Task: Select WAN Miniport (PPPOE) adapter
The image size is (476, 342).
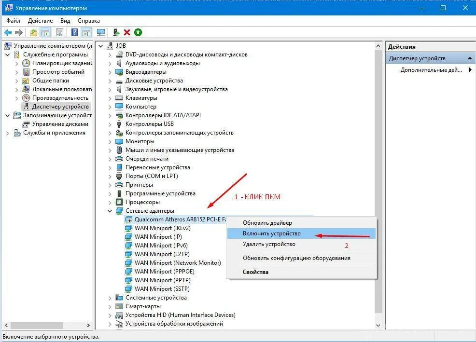Action: pos(165,272)
